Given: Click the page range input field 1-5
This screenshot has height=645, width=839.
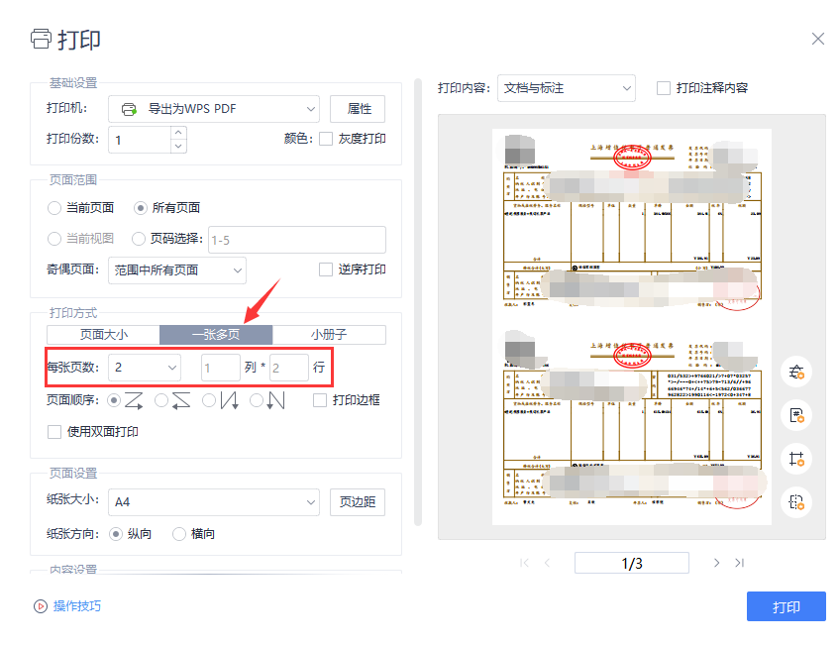Looking at the screenshot, I should point(297,240).
